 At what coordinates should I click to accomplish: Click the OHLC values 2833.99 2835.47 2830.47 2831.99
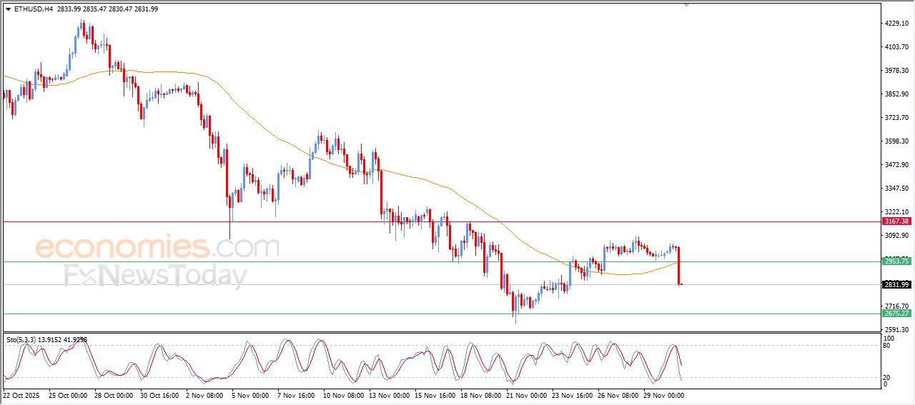point(108,9)
